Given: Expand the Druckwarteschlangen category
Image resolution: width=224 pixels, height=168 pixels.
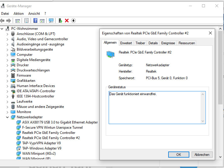Looking at the screenshot, I should pyautogui.click(x=7, y=70).
